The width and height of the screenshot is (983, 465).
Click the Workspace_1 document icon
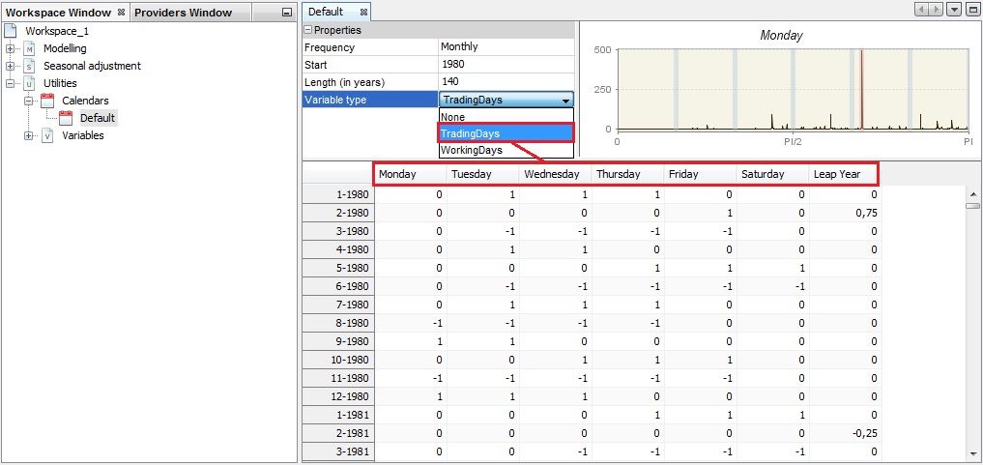[11, 31]
